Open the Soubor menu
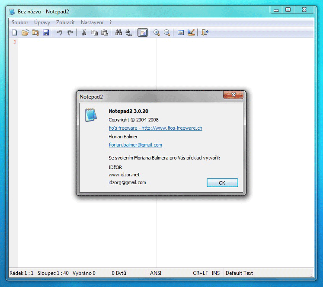Image resolution: width=323 pixels, height=287 pixels. pos(20,22)
